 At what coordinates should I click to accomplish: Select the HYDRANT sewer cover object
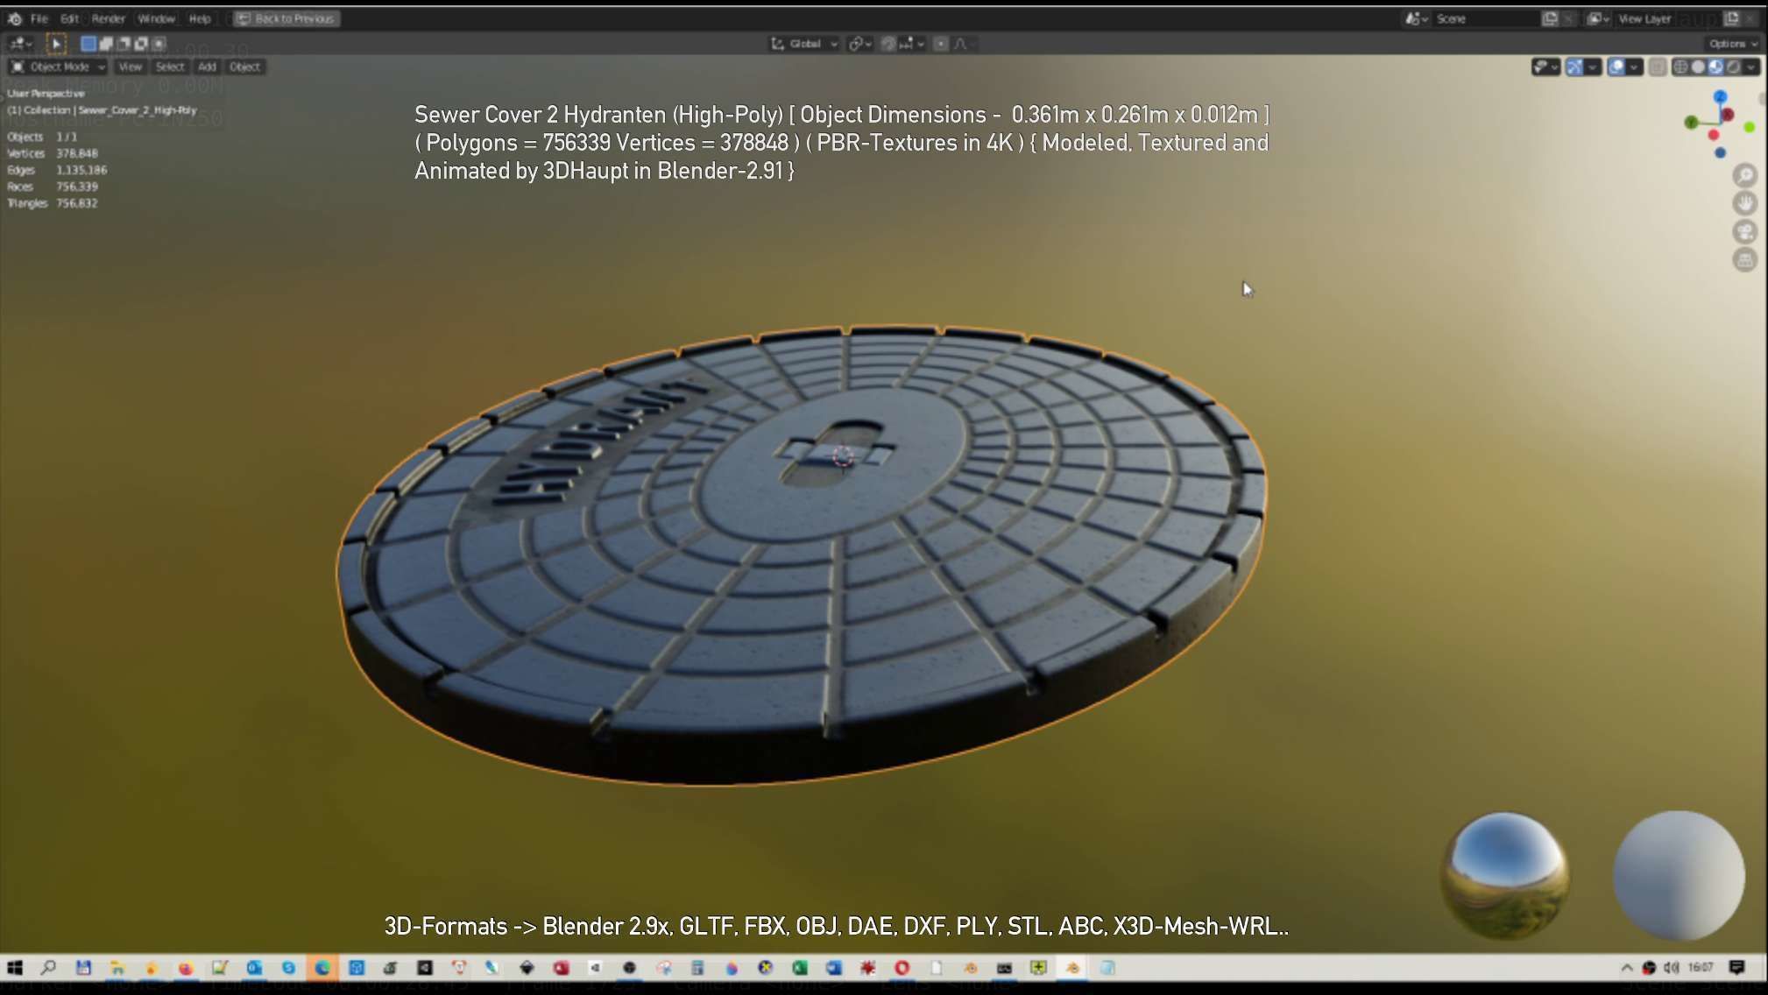[x=802, y=556]
